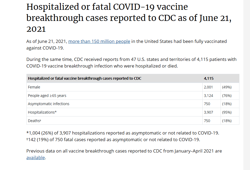
Task: Click the dagger footnote about 142 fatal cases
Action: (113, 139)
